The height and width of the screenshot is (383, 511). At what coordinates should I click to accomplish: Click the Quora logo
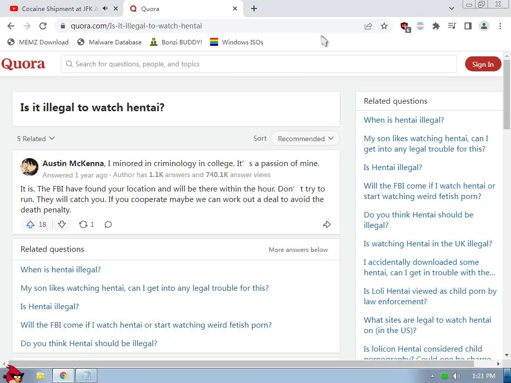tap(23, 64)
